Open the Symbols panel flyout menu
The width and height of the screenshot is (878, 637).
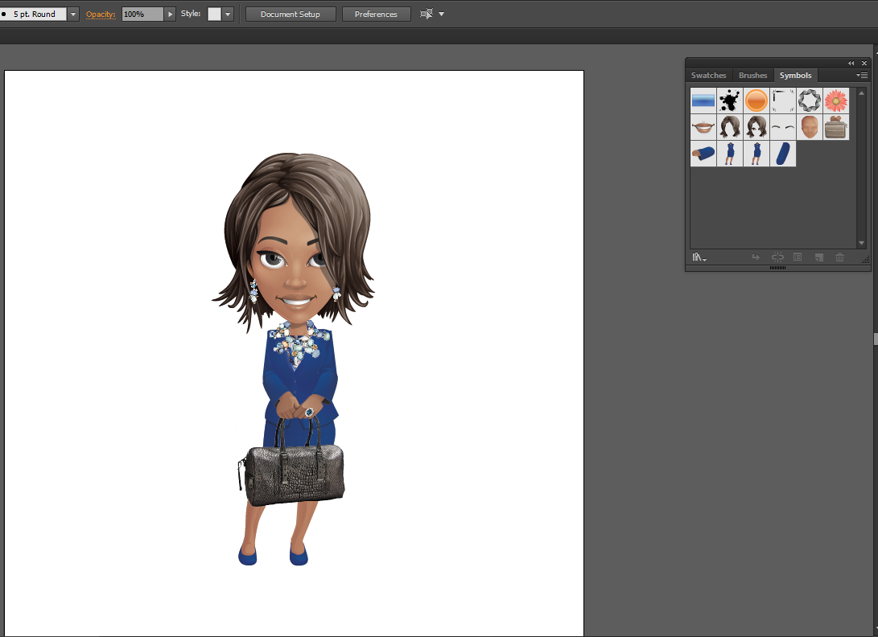[x=862, y=76]
